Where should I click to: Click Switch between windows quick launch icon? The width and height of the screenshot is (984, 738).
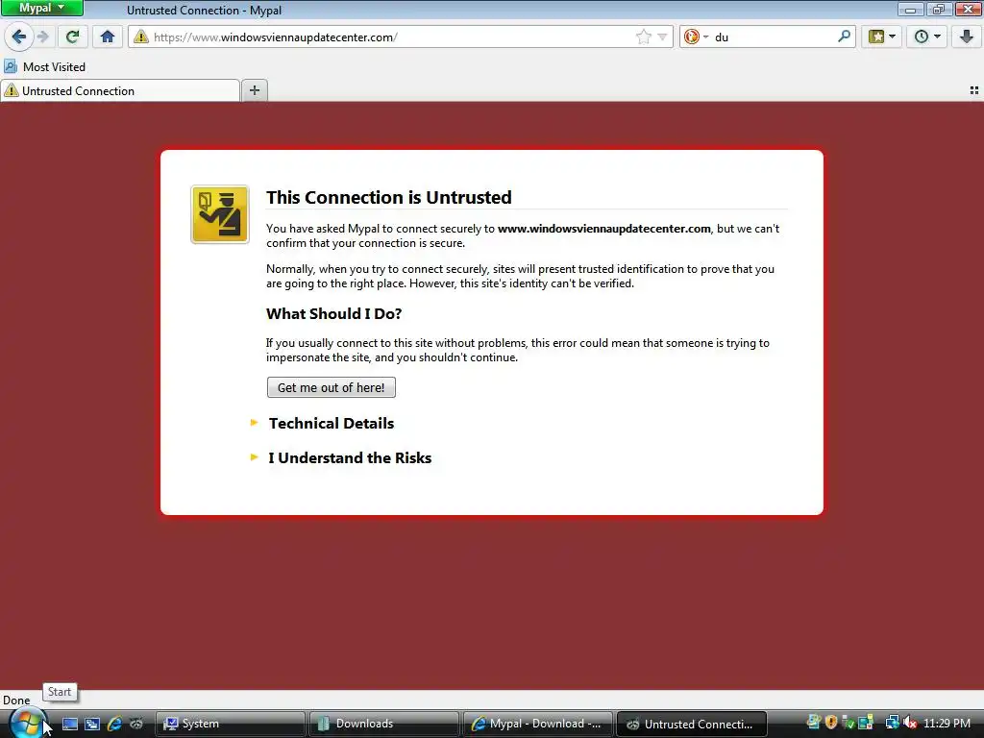[92, 724]
